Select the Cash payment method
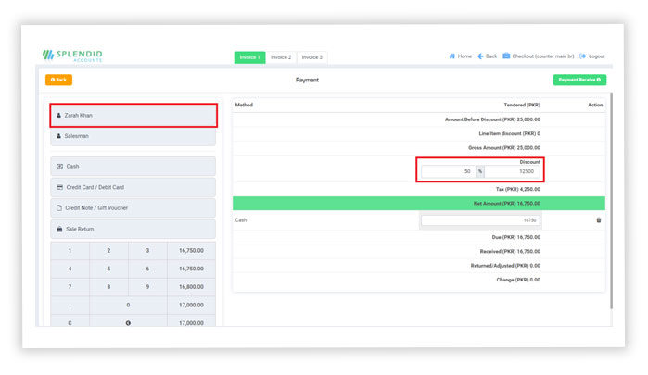Image resolution: width=648 pixels, height=375 pixels. click(133, 167)
